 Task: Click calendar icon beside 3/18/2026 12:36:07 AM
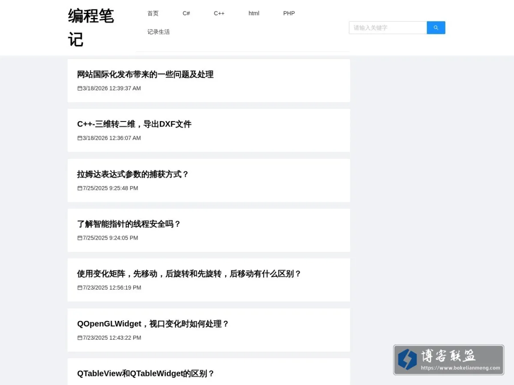[x=80, y=138]
